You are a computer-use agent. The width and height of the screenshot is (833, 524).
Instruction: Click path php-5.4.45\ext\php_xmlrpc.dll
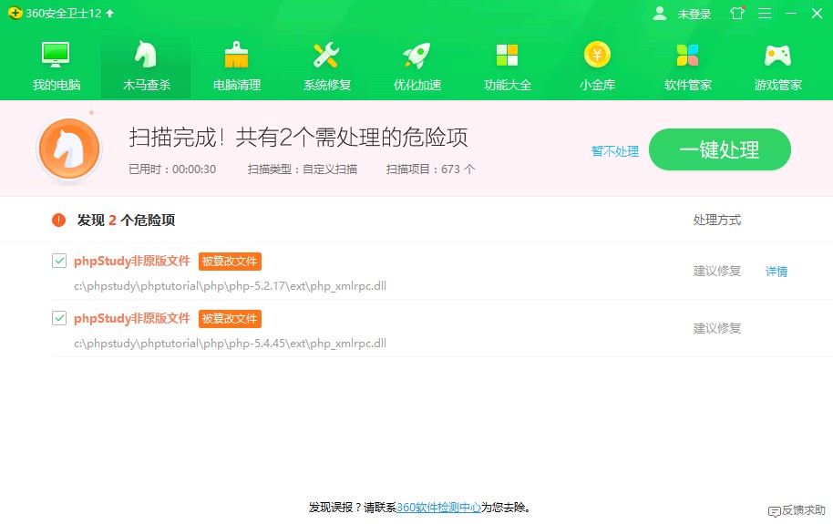[230, 344]
